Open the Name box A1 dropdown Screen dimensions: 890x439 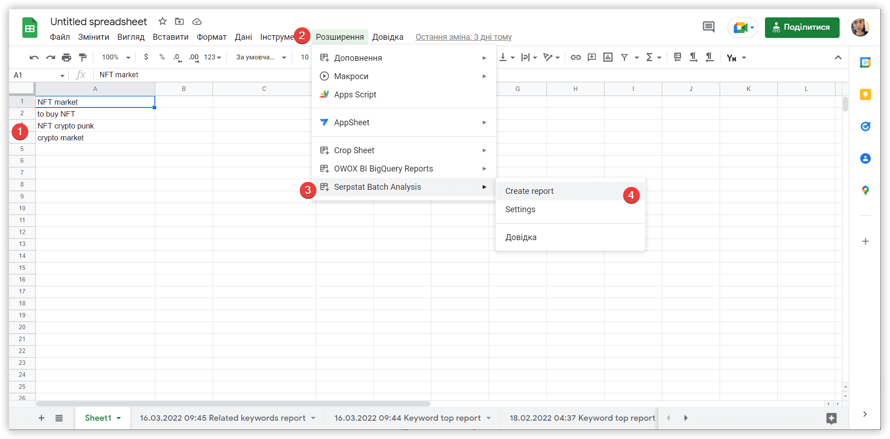62,75
